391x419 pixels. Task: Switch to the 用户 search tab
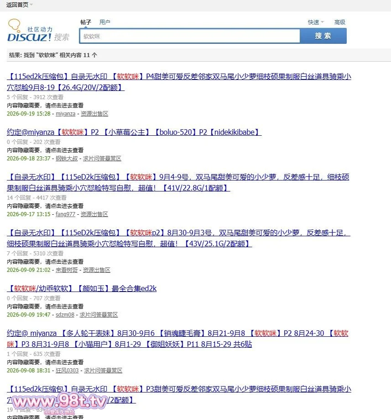coord(104,22)
